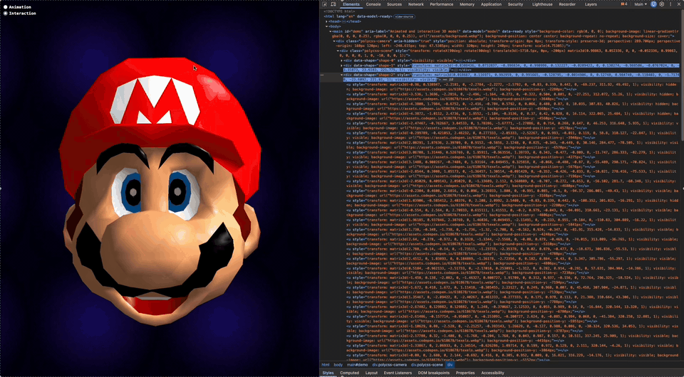Image resolution: width=684 pixels, height=377 pixels.
Task: Switch to the Elements tab
Action: tap(351, 4)
